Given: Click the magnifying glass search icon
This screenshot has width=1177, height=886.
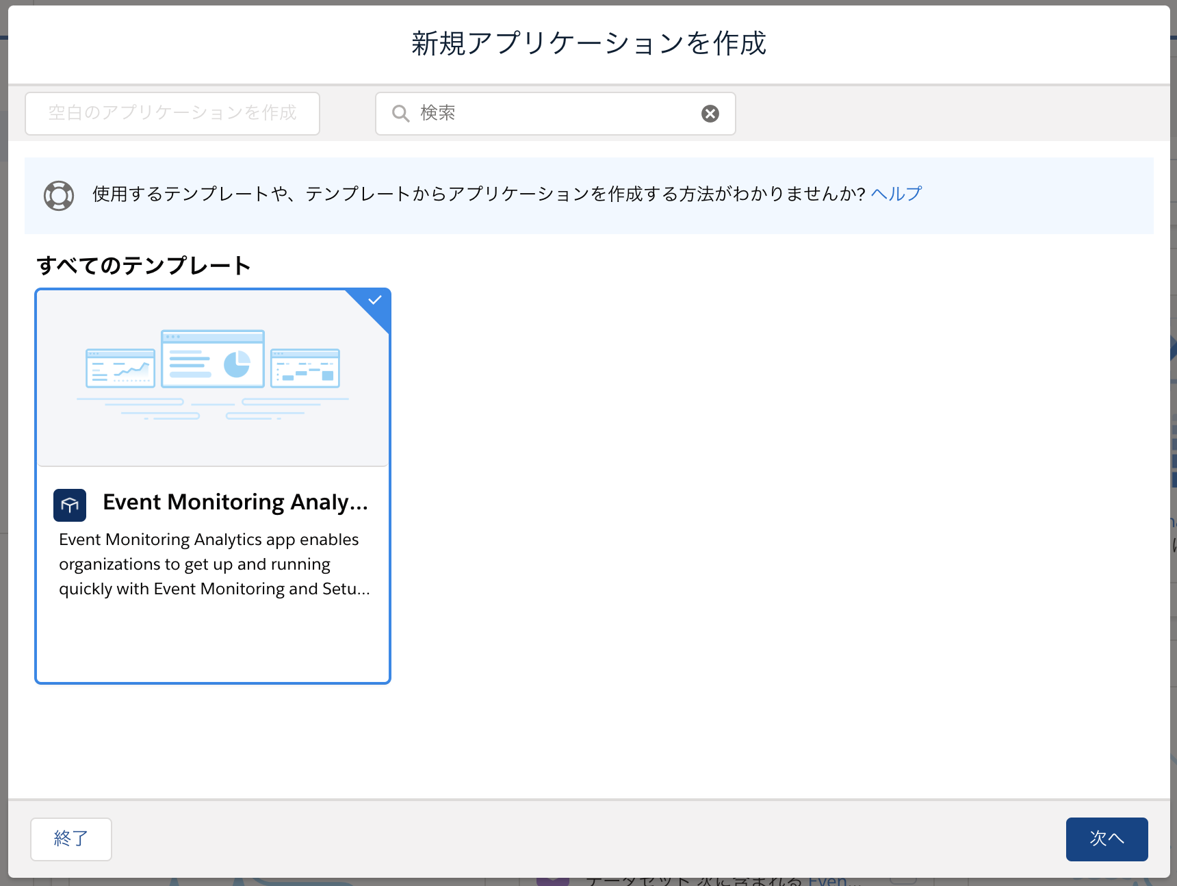Looking at the screenshot, I should pyautogui.click(x=400, y=114).
